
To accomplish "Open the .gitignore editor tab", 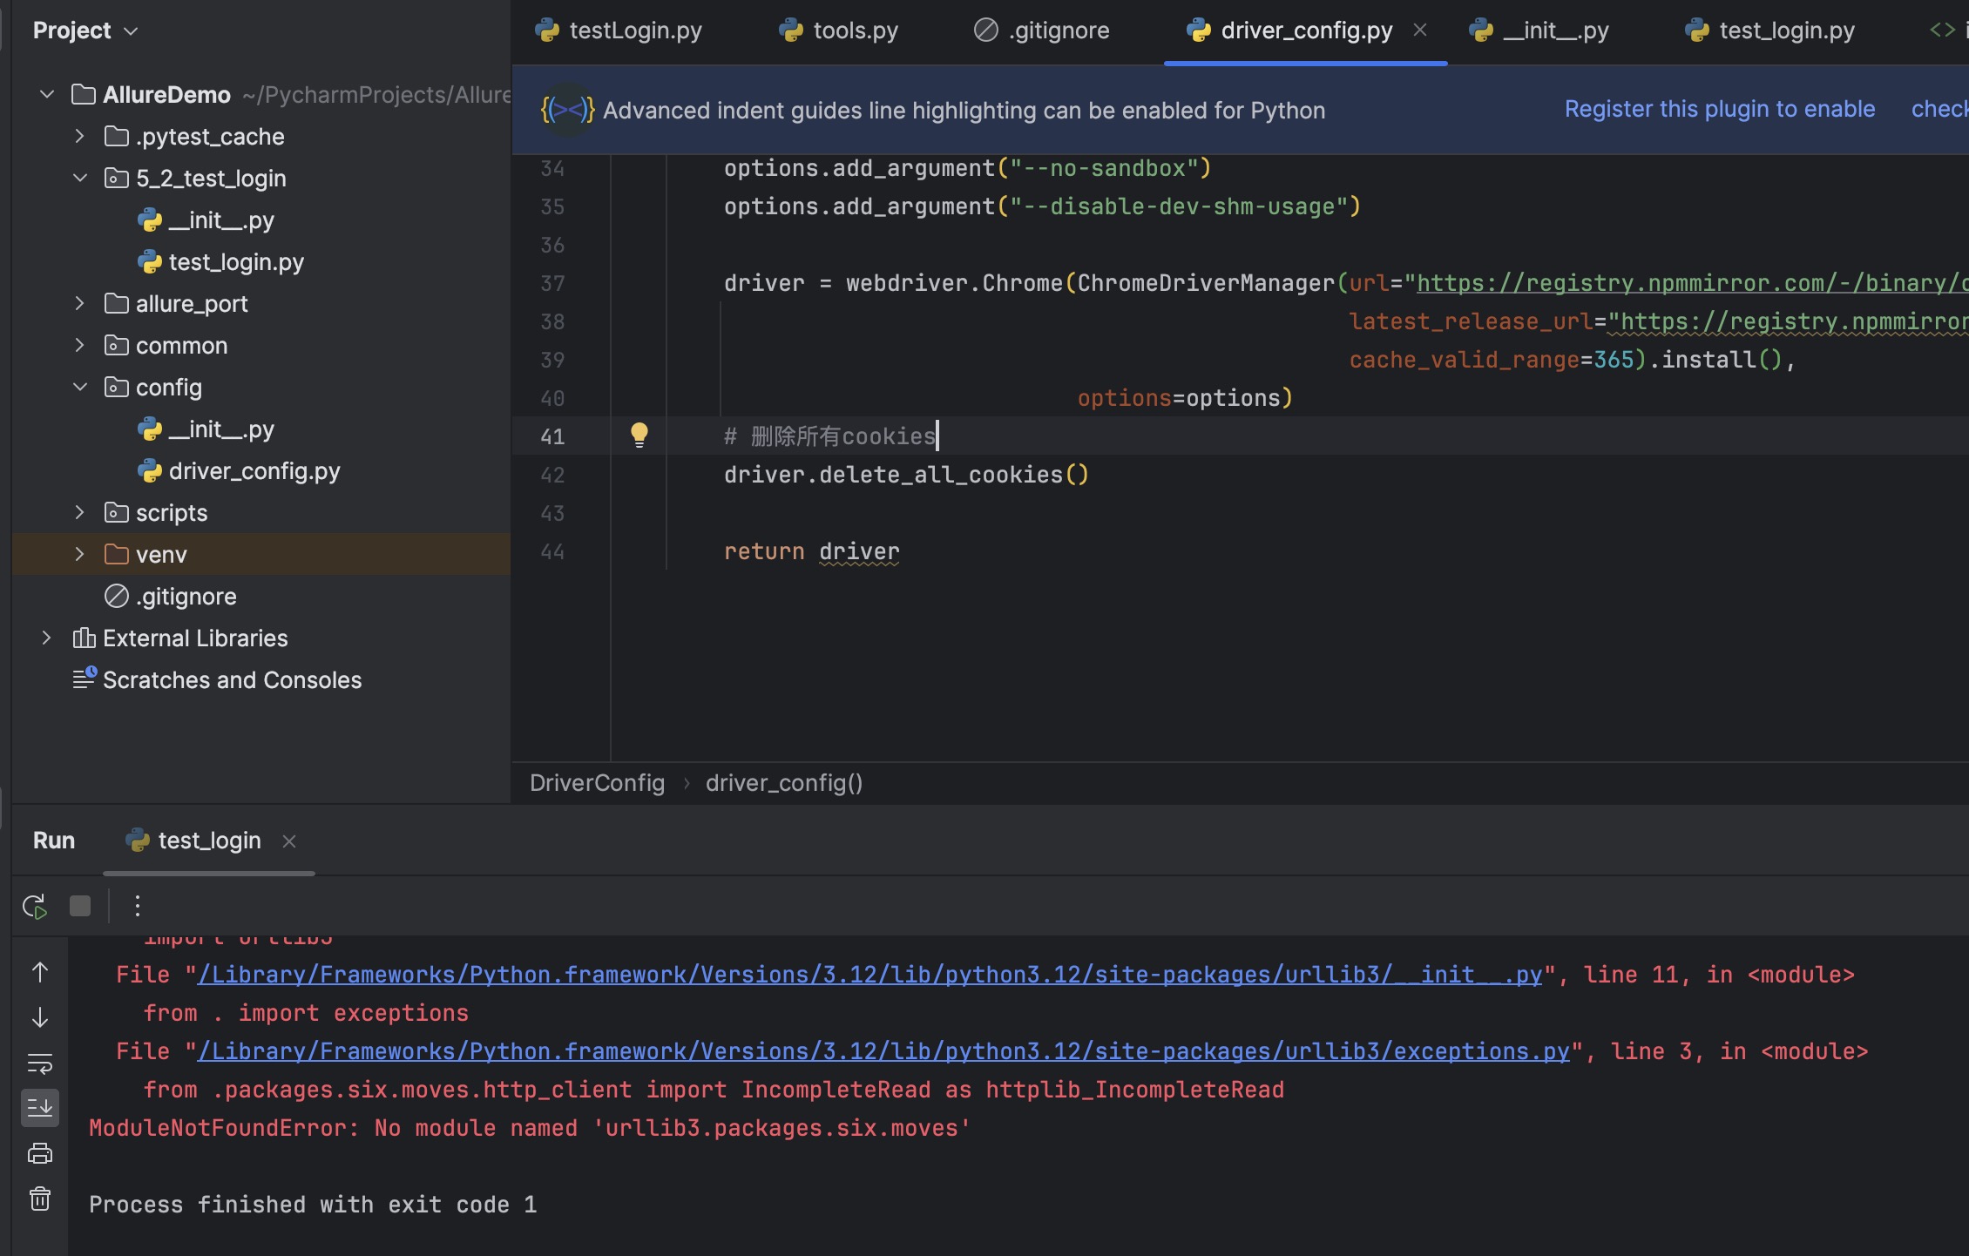I will coord(1042,30).
